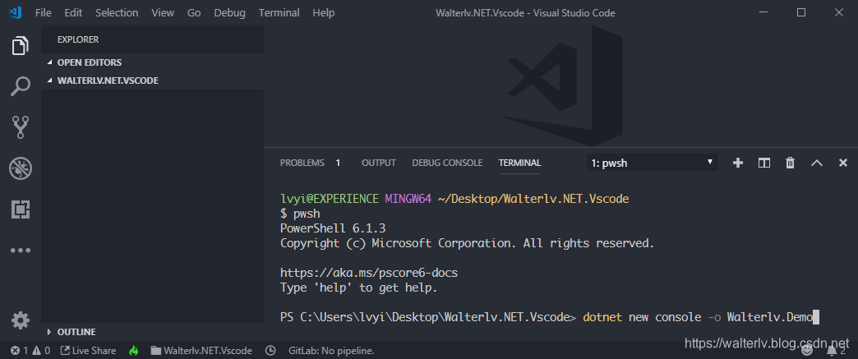The width and height of the screenshot is (858, 359).
Task: Select the TERMINAL tab
Action: click(520, 163)
